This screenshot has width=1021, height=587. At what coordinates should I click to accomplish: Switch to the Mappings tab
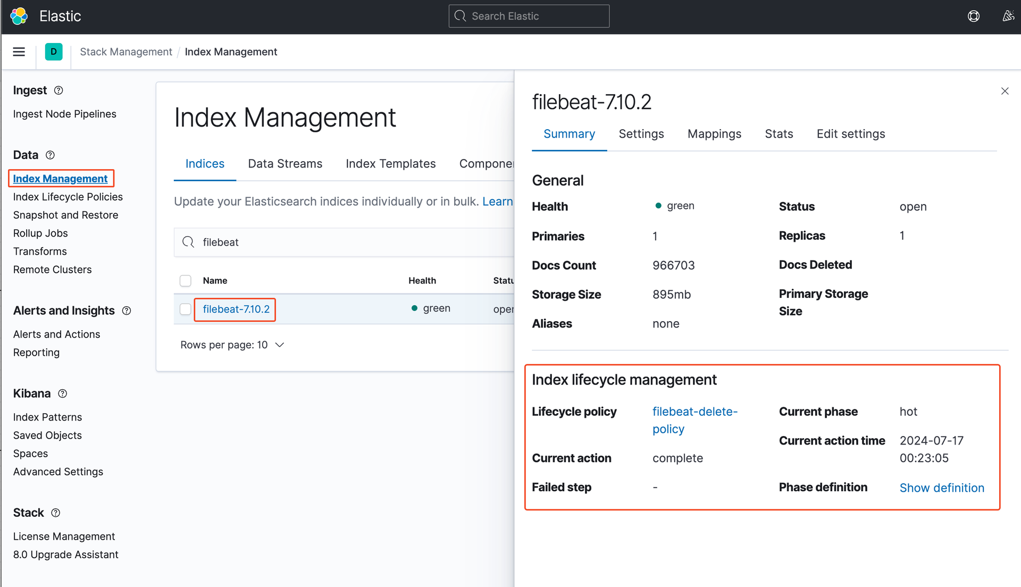click(714, 134)
